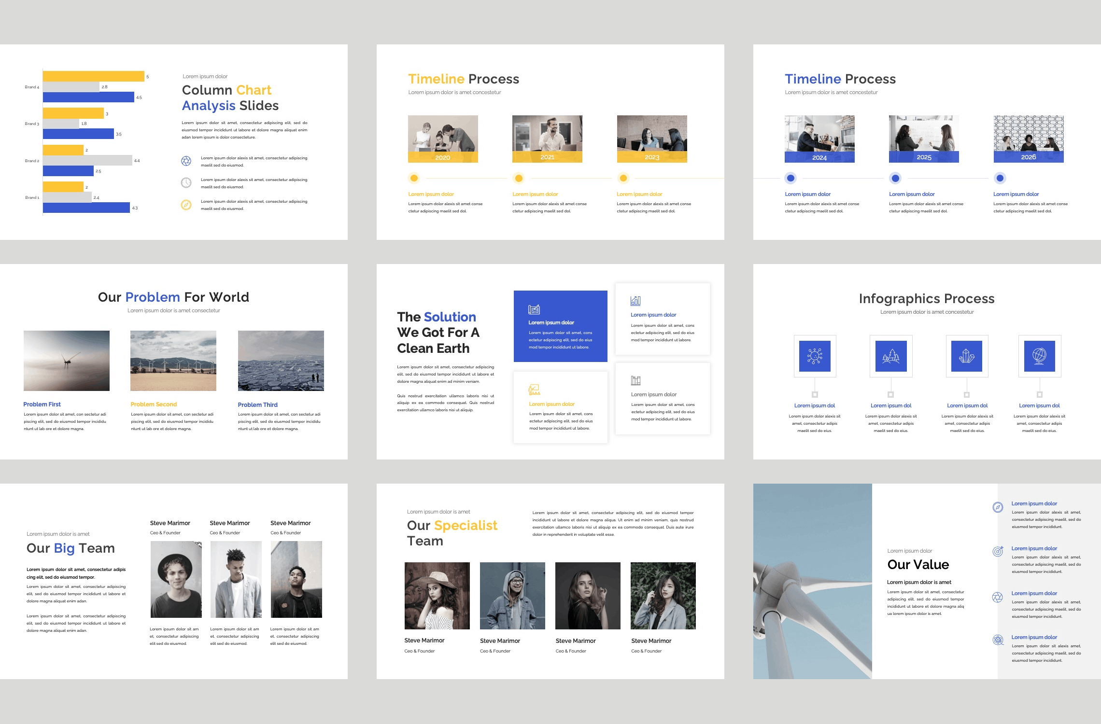This screenshot has width=1101, height=724.
Task: Select the gray bookshelf icon on Solution slide
Action: pyautogui.click(x=635, y=380)
